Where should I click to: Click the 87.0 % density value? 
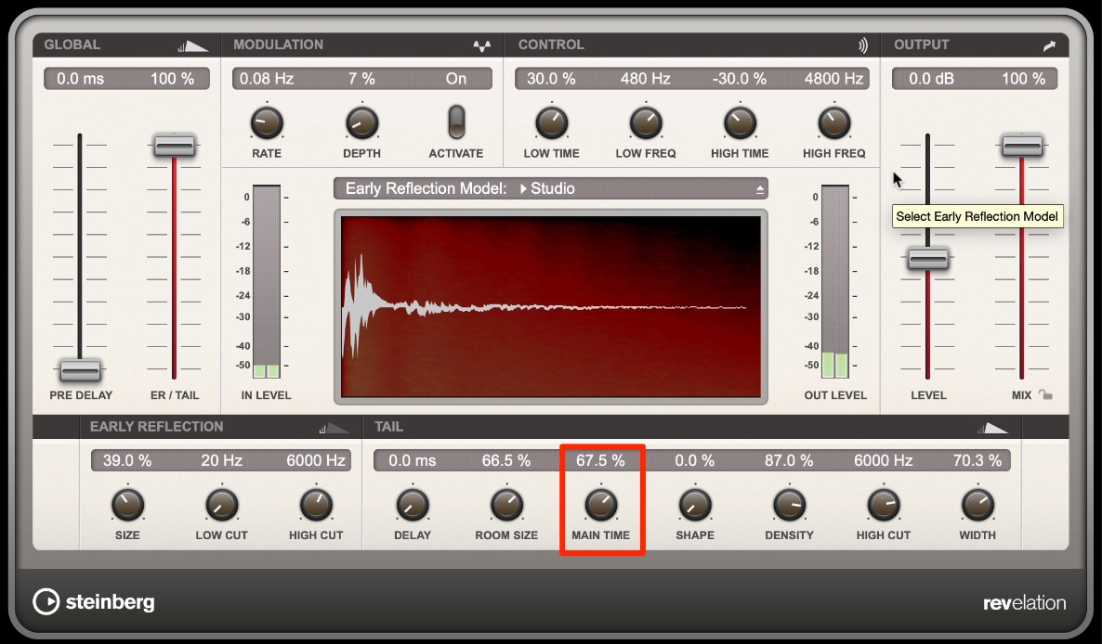pos(789,460)
